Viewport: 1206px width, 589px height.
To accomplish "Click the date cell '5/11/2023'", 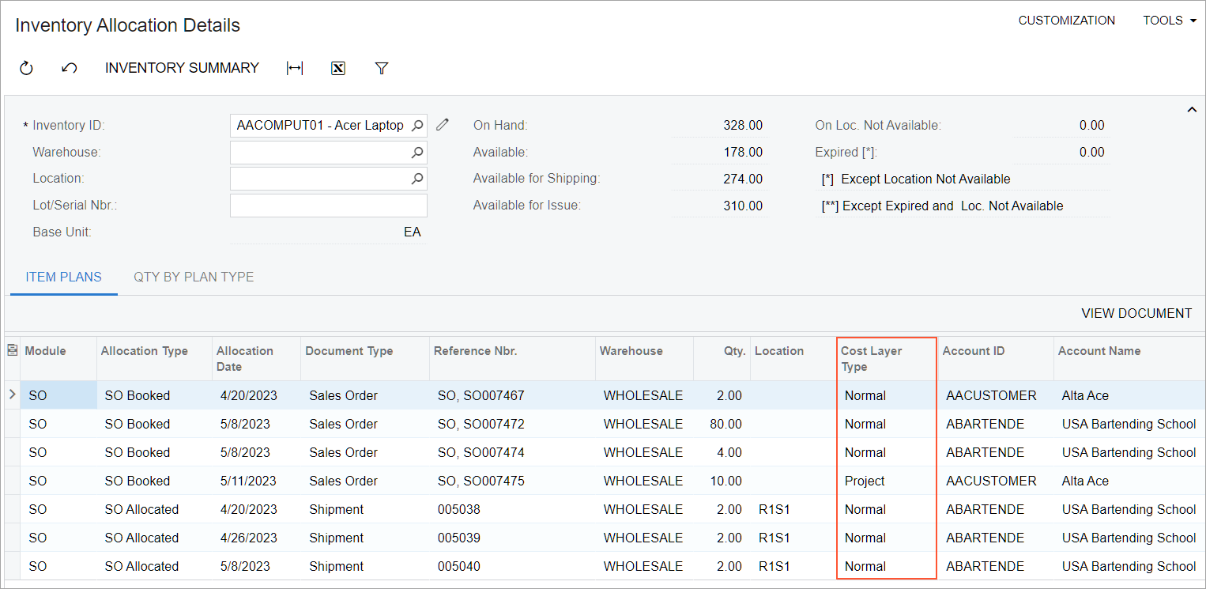I will click(257, 481).
